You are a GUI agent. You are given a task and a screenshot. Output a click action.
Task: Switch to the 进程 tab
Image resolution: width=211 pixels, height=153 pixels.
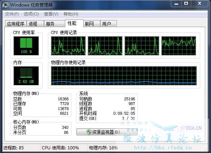click(x=35, y=24)
